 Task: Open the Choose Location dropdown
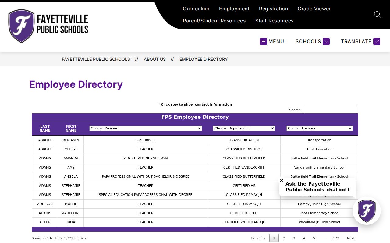pos(319,128)
